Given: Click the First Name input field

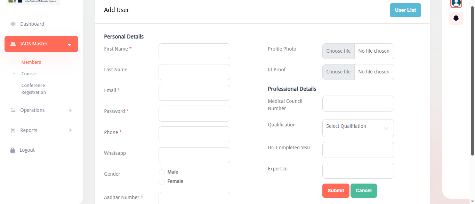Looking at the screenshot, I should coord(194,51).
